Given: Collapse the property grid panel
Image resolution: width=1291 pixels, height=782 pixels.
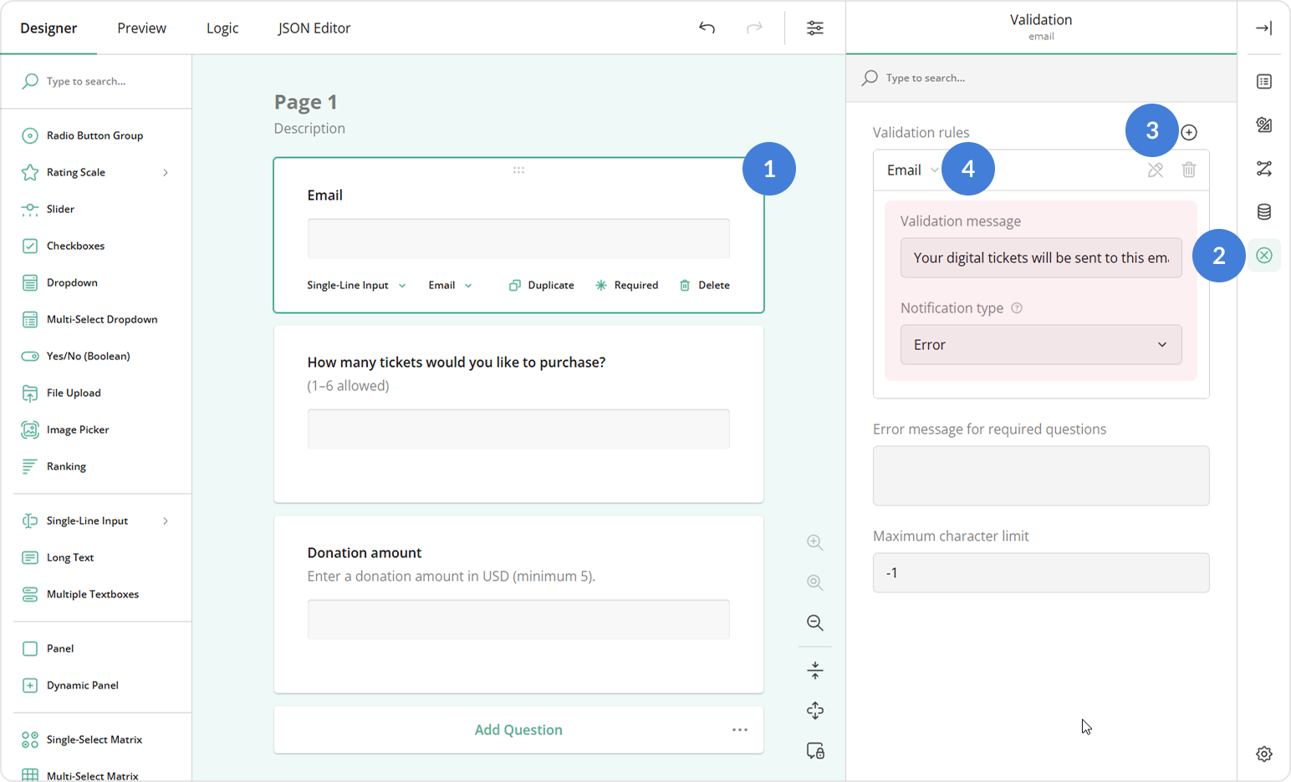Looking at the screenshot, I should pos(1263,28).
